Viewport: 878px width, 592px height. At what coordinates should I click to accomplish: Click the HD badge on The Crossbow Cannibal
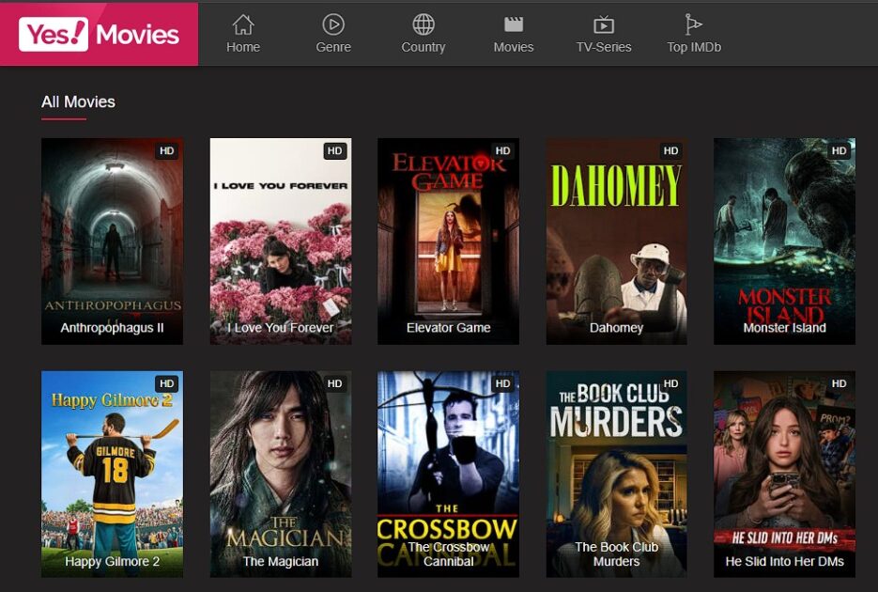tap(502, 383)
